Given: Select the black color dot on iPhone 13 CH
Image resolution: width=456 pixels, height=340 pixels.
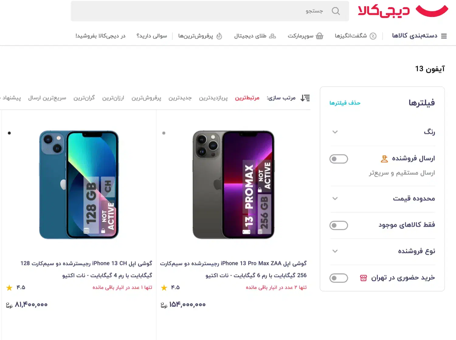Looking at the screenshot, I should pos(9,133).
